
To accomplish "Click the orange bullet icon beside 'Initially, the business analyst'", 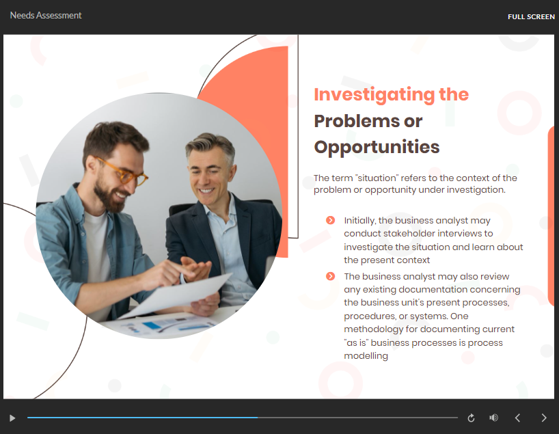I will click(331, 220).
